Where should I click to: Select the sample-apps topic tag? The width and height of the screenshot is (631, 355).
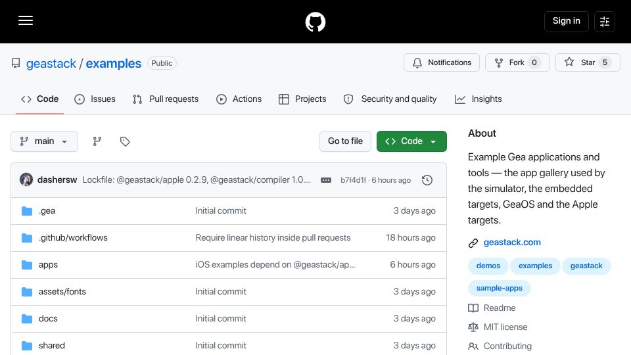click(500, 288)
